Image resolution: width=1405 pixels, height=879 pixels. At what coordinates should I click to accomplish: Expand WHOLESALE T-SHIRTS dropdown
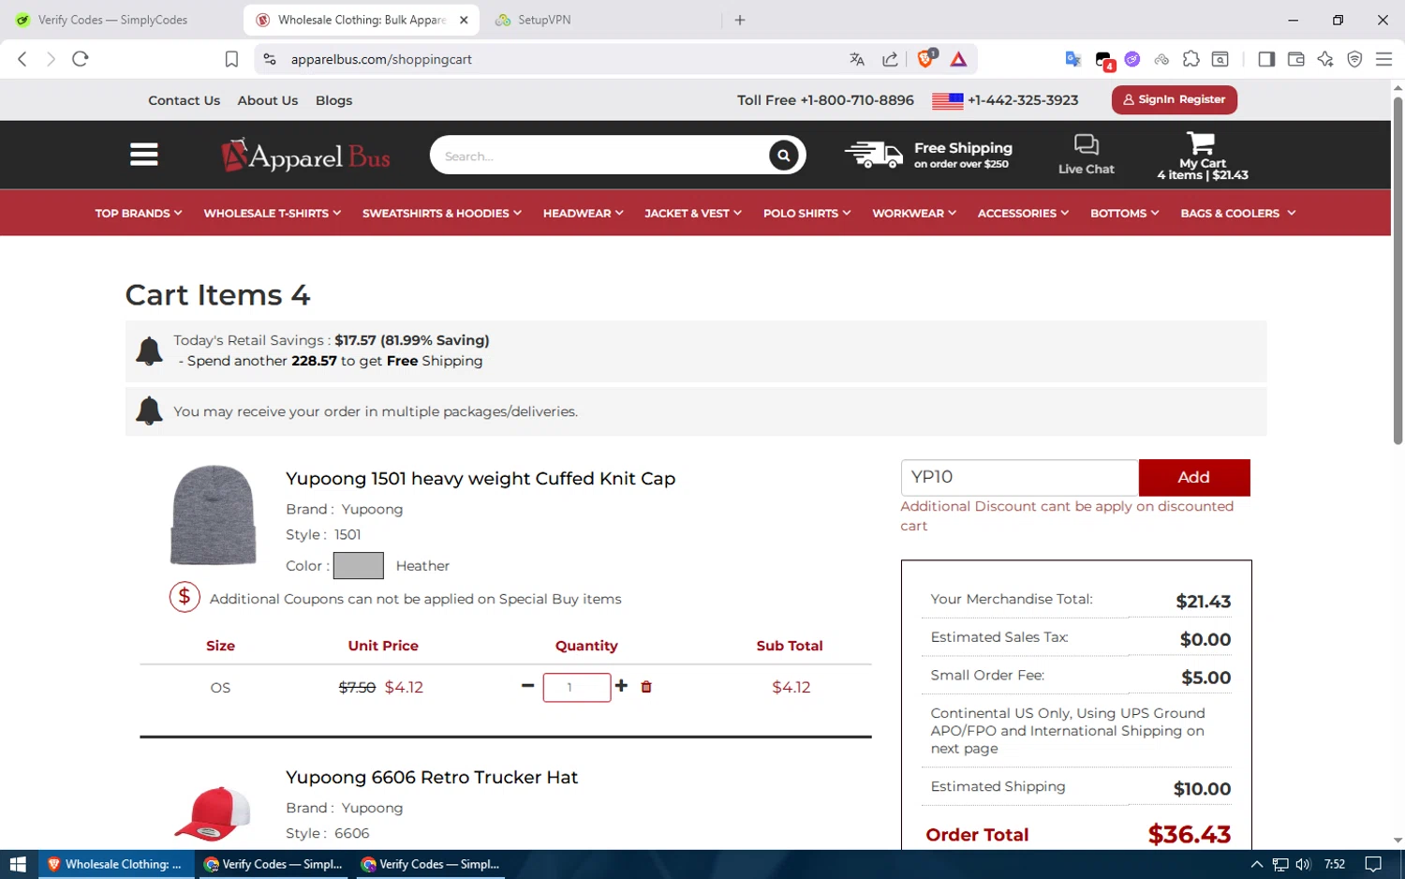coord(273,214)
